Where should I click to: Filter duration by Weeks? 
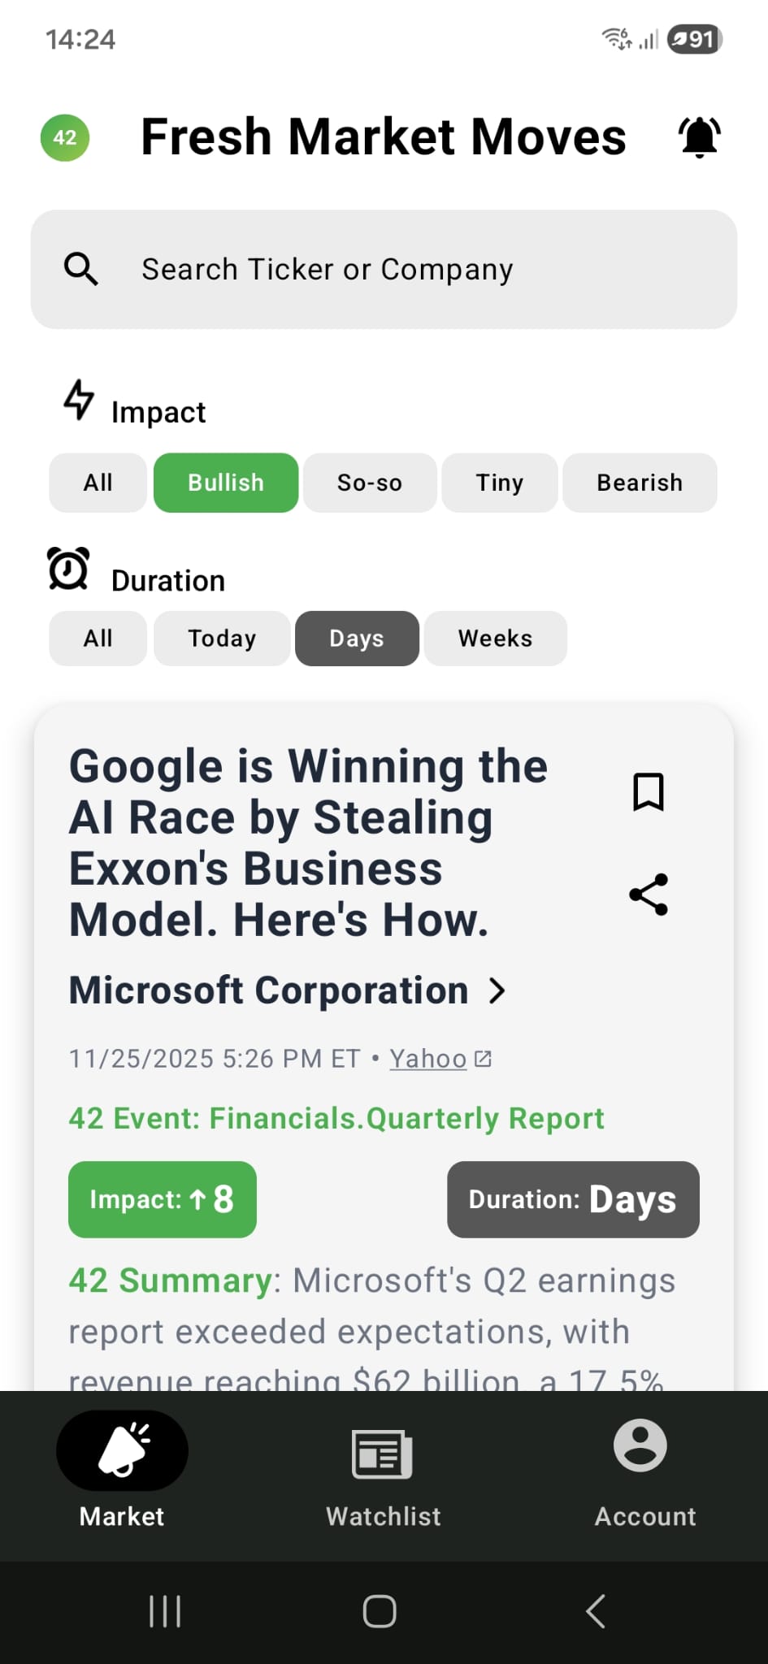(x=495, y=639)
